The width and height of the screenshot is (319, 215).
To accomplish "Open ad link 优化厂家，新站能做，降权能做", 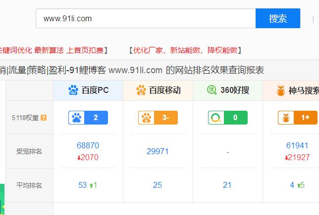I will coord(185,50).
